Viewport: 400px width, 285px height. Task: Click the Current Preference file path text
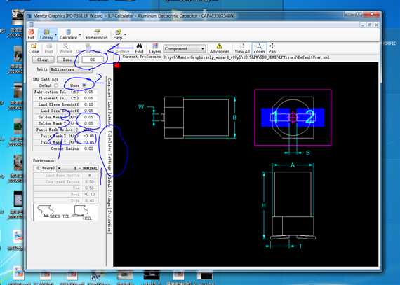point(246,57)
